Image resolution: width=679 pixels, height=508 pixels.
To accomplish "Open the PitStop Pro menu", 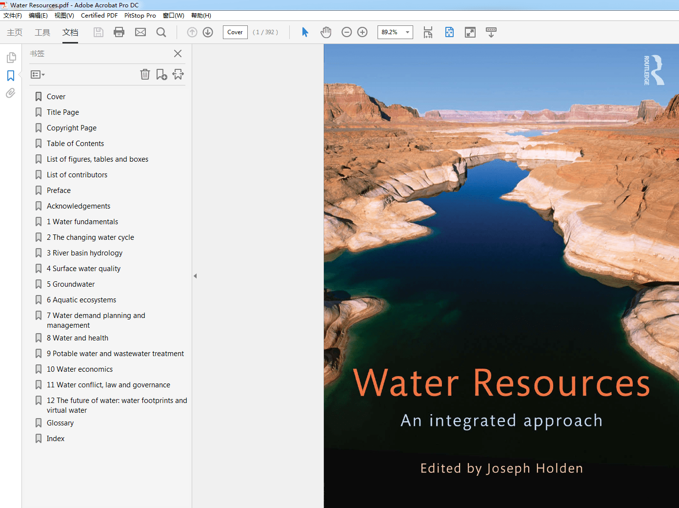I will [x=140, y=16].
